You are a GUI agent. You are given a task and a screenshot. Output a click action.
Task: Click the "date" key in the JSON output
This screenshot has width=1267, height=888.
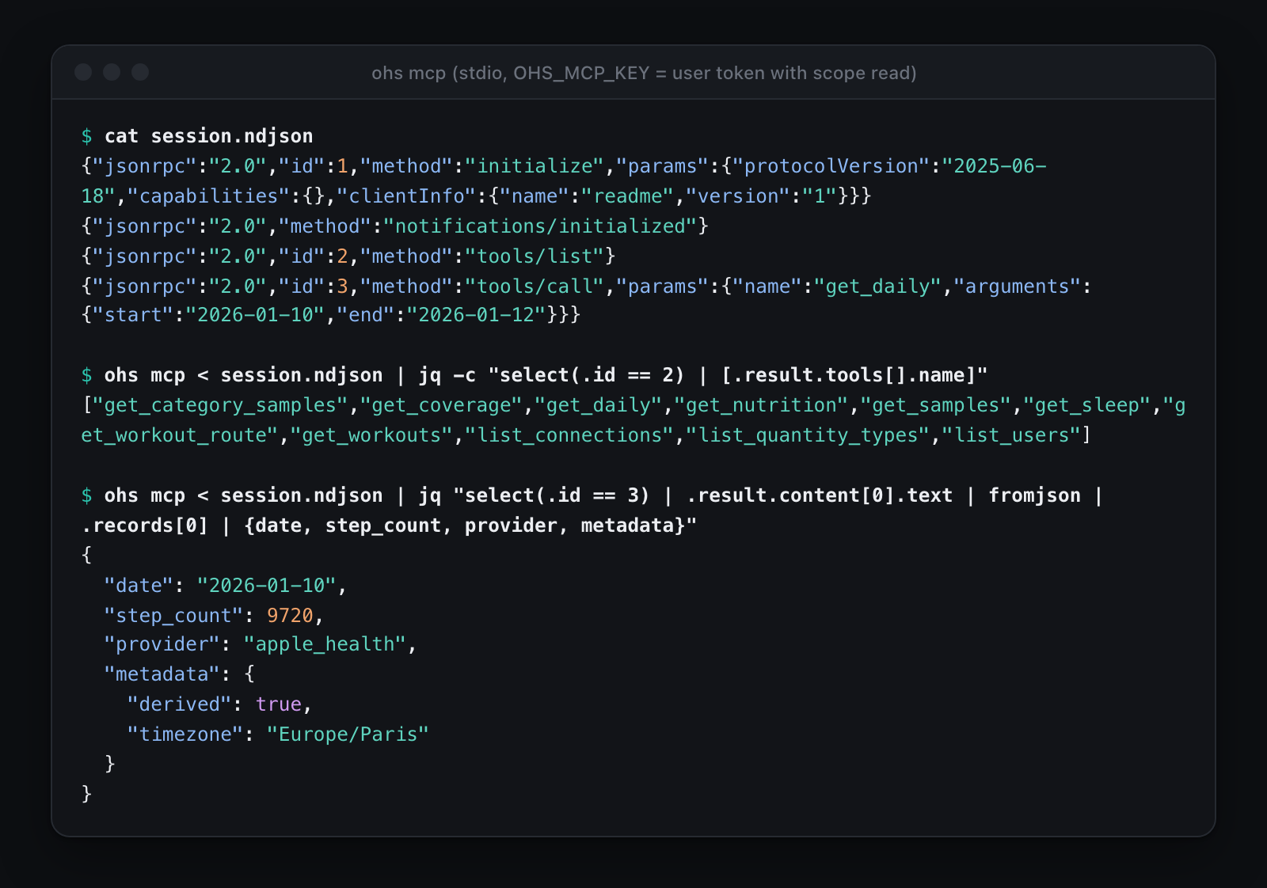(139, 586)
